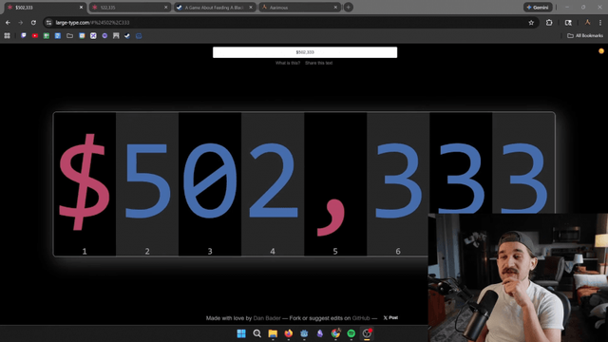The image size is (608, 342).
Task: Click the "What is this?" link
Action: (x=288, y=63)
